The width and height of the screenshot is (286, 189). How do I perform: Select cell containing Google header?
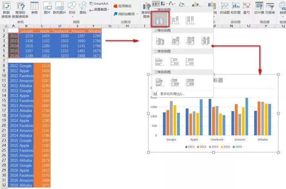(27, 31)
